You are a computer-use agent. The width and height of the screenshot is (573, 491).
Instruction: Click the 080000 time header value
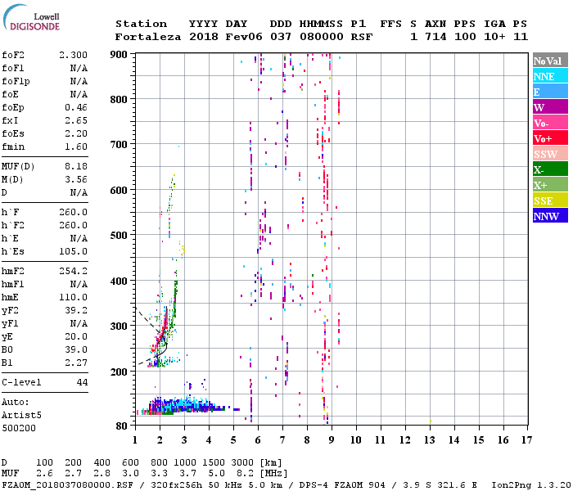click(322, 37)
